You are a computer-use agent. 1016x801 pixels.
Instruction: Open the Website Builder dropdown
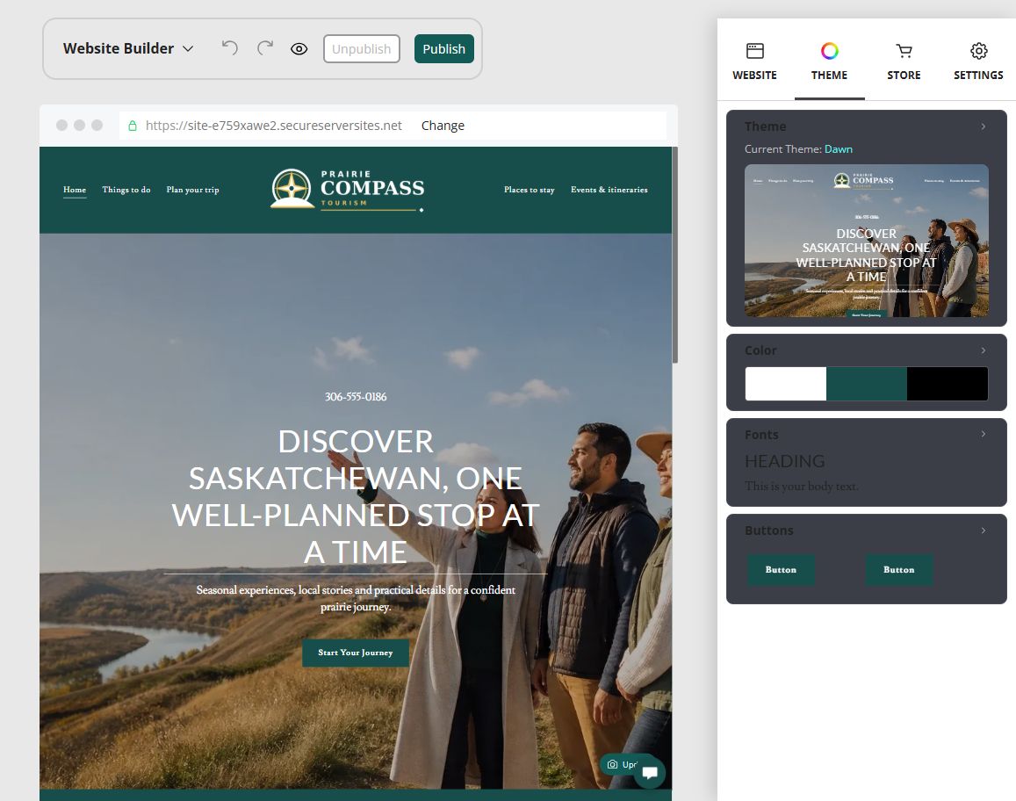(x=128, y=48)
